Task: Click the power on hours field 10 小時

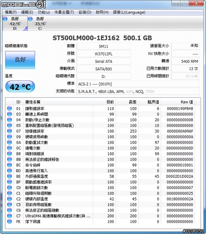Action: 186,76
